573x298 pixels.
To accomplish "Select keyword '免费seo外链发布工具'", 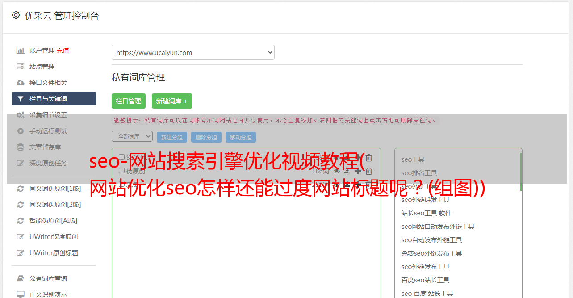I will click(x=432, y=253).
